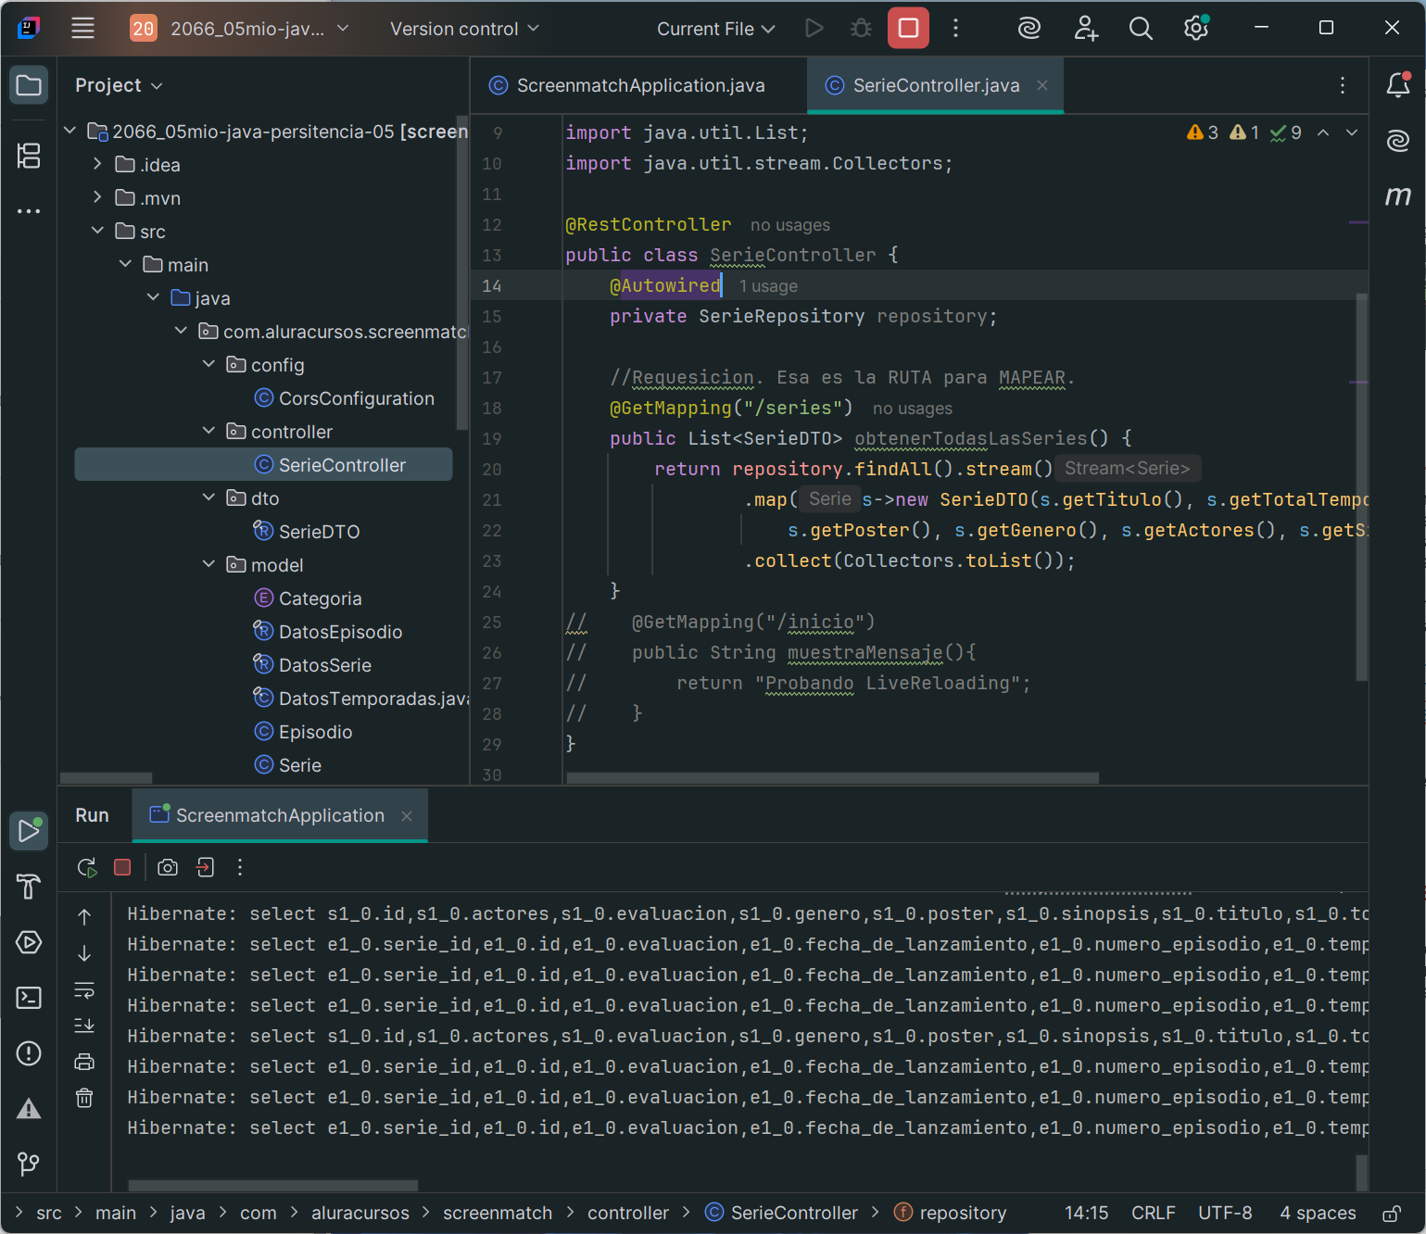Change UTF-8 file encoding
Screen dimensions: 1426x1234
(x=1225, y=1213)
